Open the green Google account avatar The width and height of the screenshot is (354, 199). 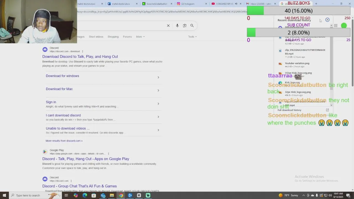pyautogui.click(x=344, y=26)
